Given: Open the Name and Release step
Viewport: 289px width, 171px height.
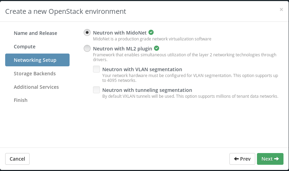Looking at the screenshot, I should tap(35, 33).
